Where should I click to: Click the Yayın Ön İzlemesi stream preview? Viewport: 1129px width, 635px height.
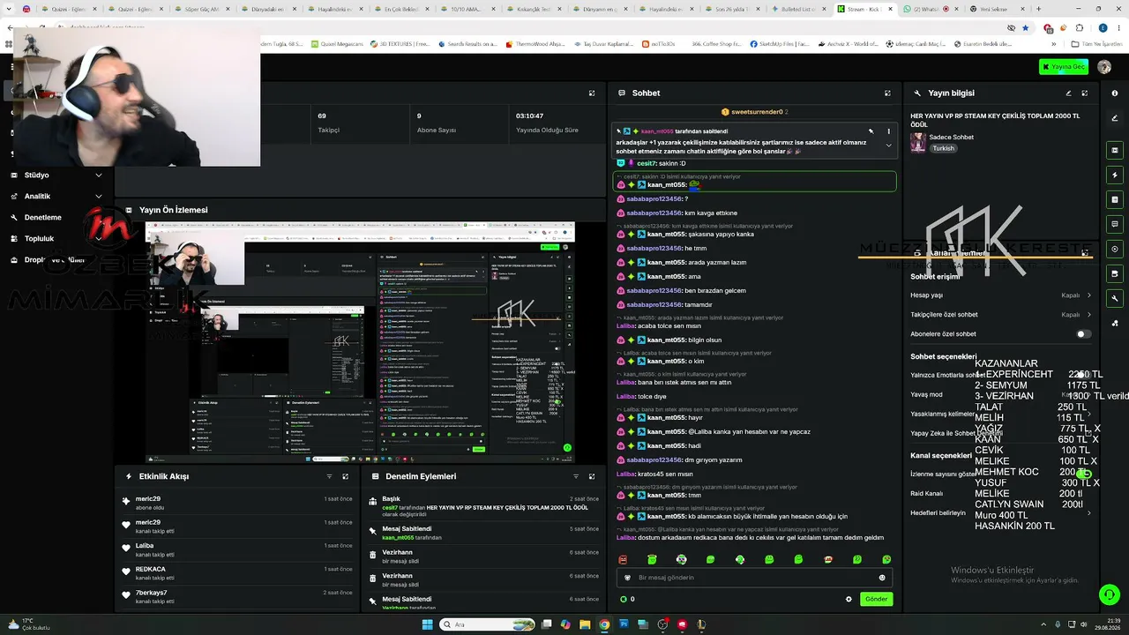(x=360, y=342)
